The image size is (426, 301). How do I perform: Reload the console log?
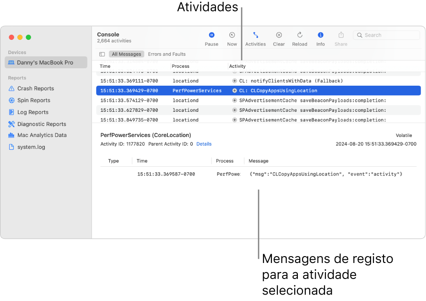pos(300,39)
